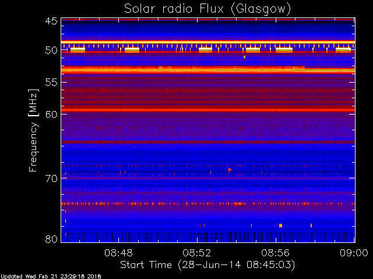Select the "Frequency [MHz]" axis label
This screenshot has width=373, height=279.
point(33,130)
